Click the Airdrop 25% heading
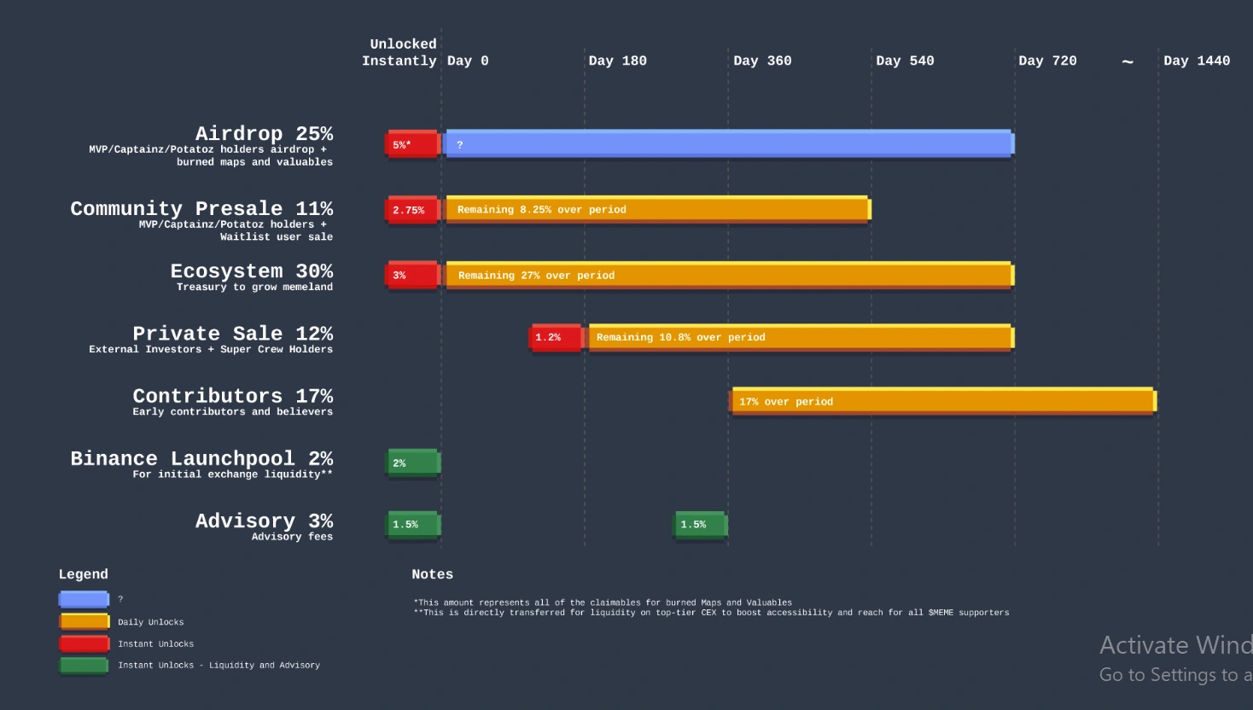This screenshot has width=1253, height=710. pyautogui.click(x=264, y=134)
